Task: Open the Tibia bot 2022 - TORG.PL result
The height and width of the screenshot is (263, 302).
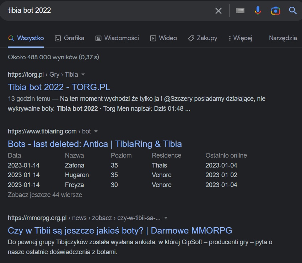Action: [x=59, y=87]
